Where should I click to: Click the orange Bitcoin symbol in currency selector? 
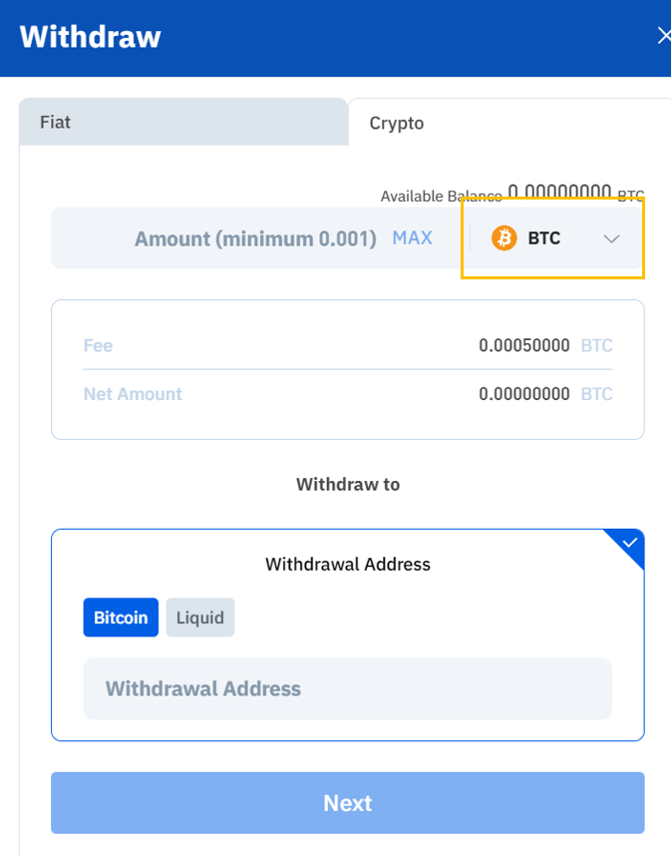pyautogui.click(x=505, y=238)
